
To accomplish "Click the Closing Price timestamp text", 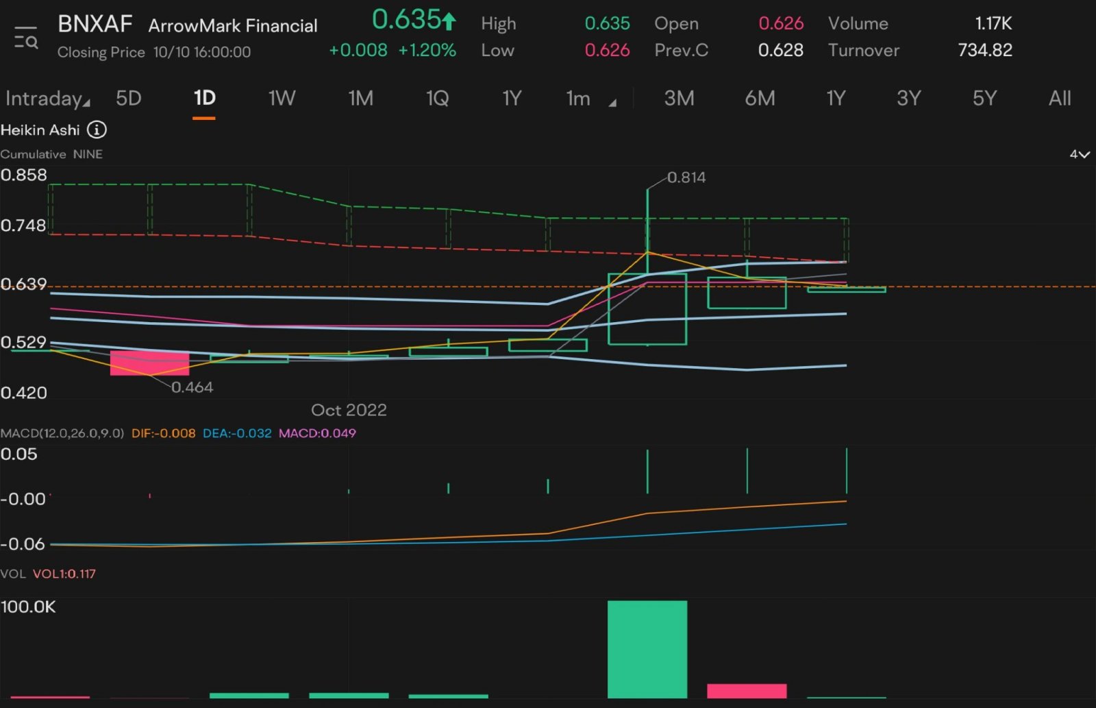I will pos(154,52).
